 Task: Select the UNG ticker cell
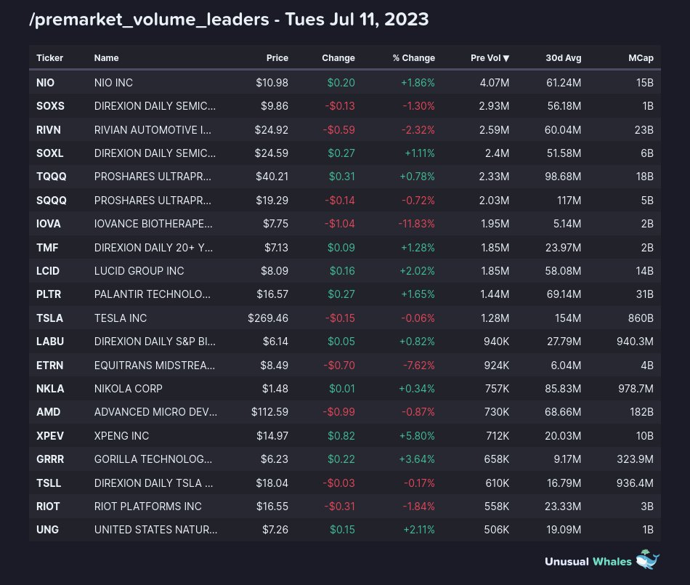pos(47,530)
